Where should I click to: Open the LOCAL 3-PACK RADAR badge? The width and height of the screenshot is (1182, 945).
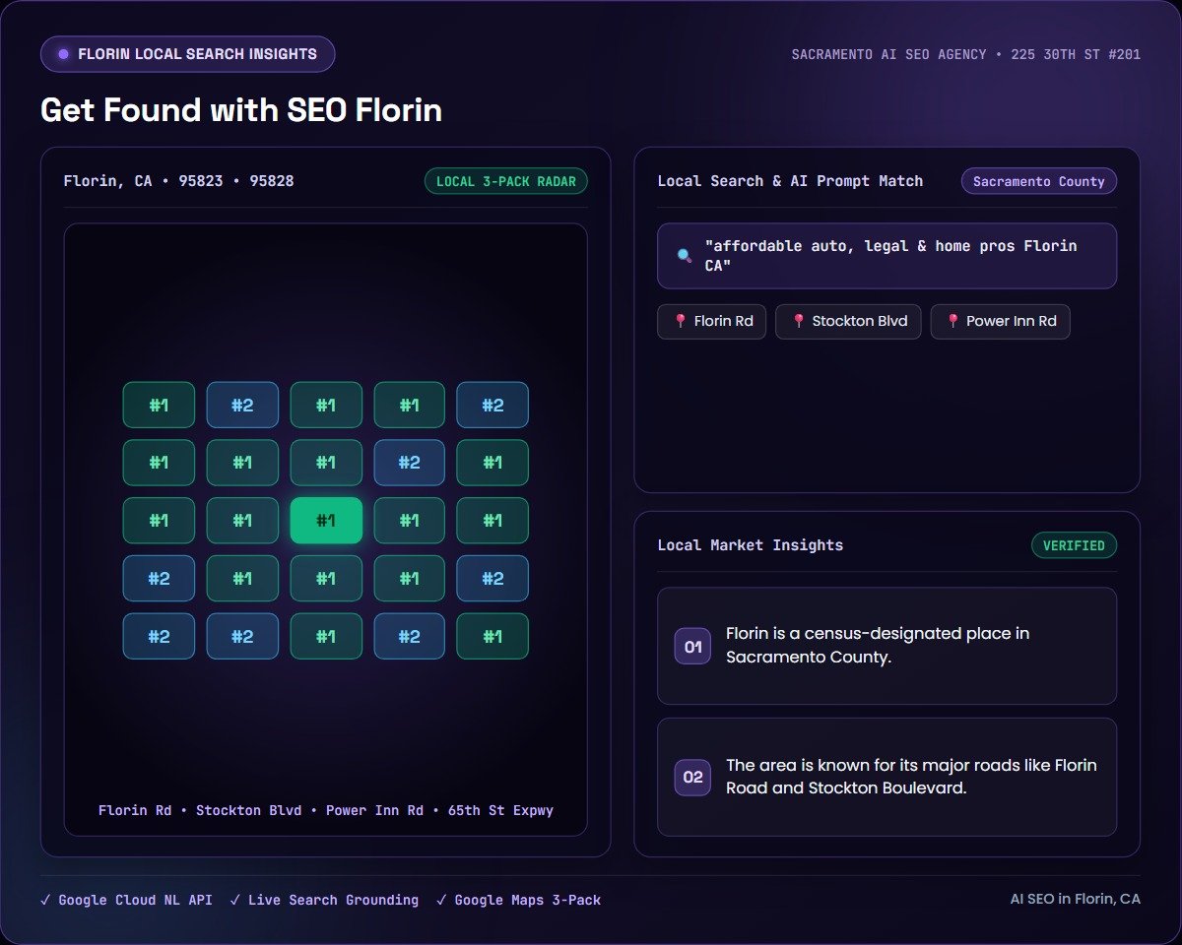[x=506, y=181]
